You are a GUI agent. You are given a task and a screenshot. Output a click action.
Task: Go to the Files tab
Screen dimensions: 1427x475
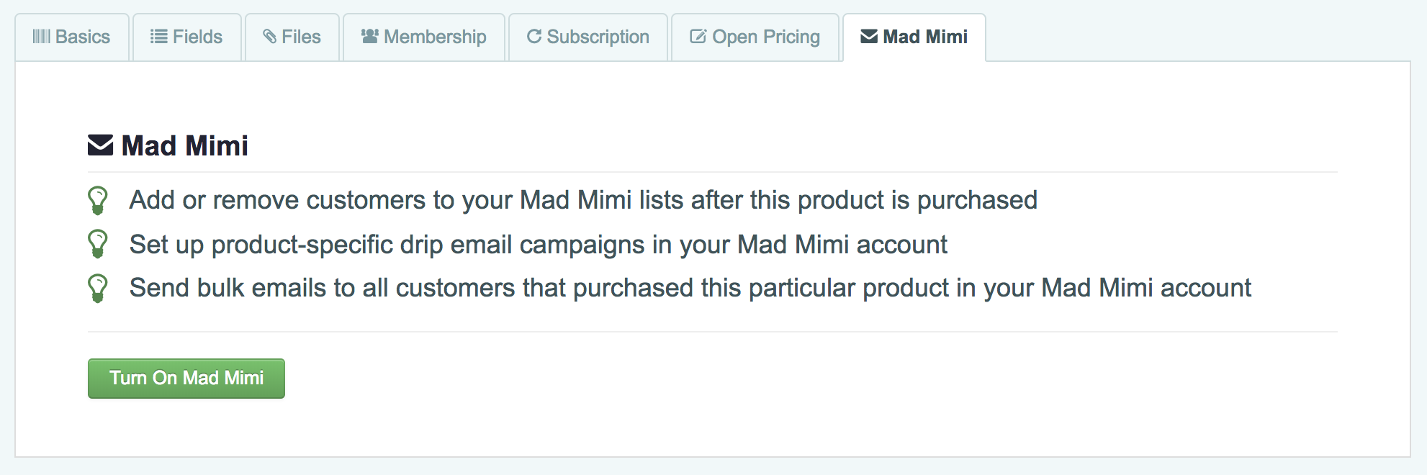(x=292, y=37)
